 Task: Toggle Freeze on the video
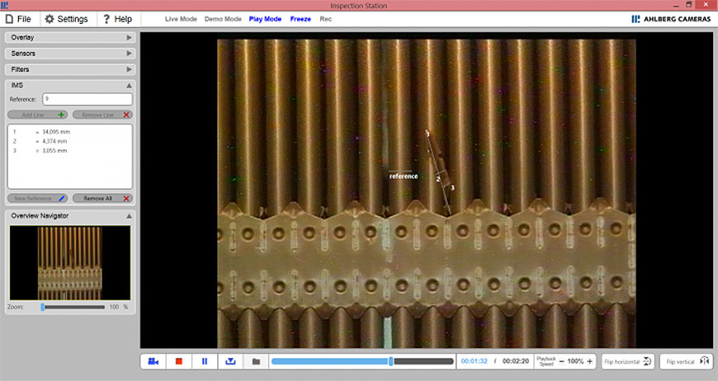coord(300,18)
